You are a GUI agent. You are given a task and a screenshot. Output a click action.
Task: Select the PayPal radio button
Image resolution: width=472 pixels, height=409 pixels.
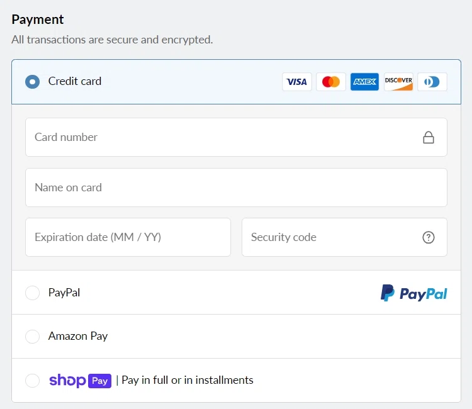coord(32,293)
